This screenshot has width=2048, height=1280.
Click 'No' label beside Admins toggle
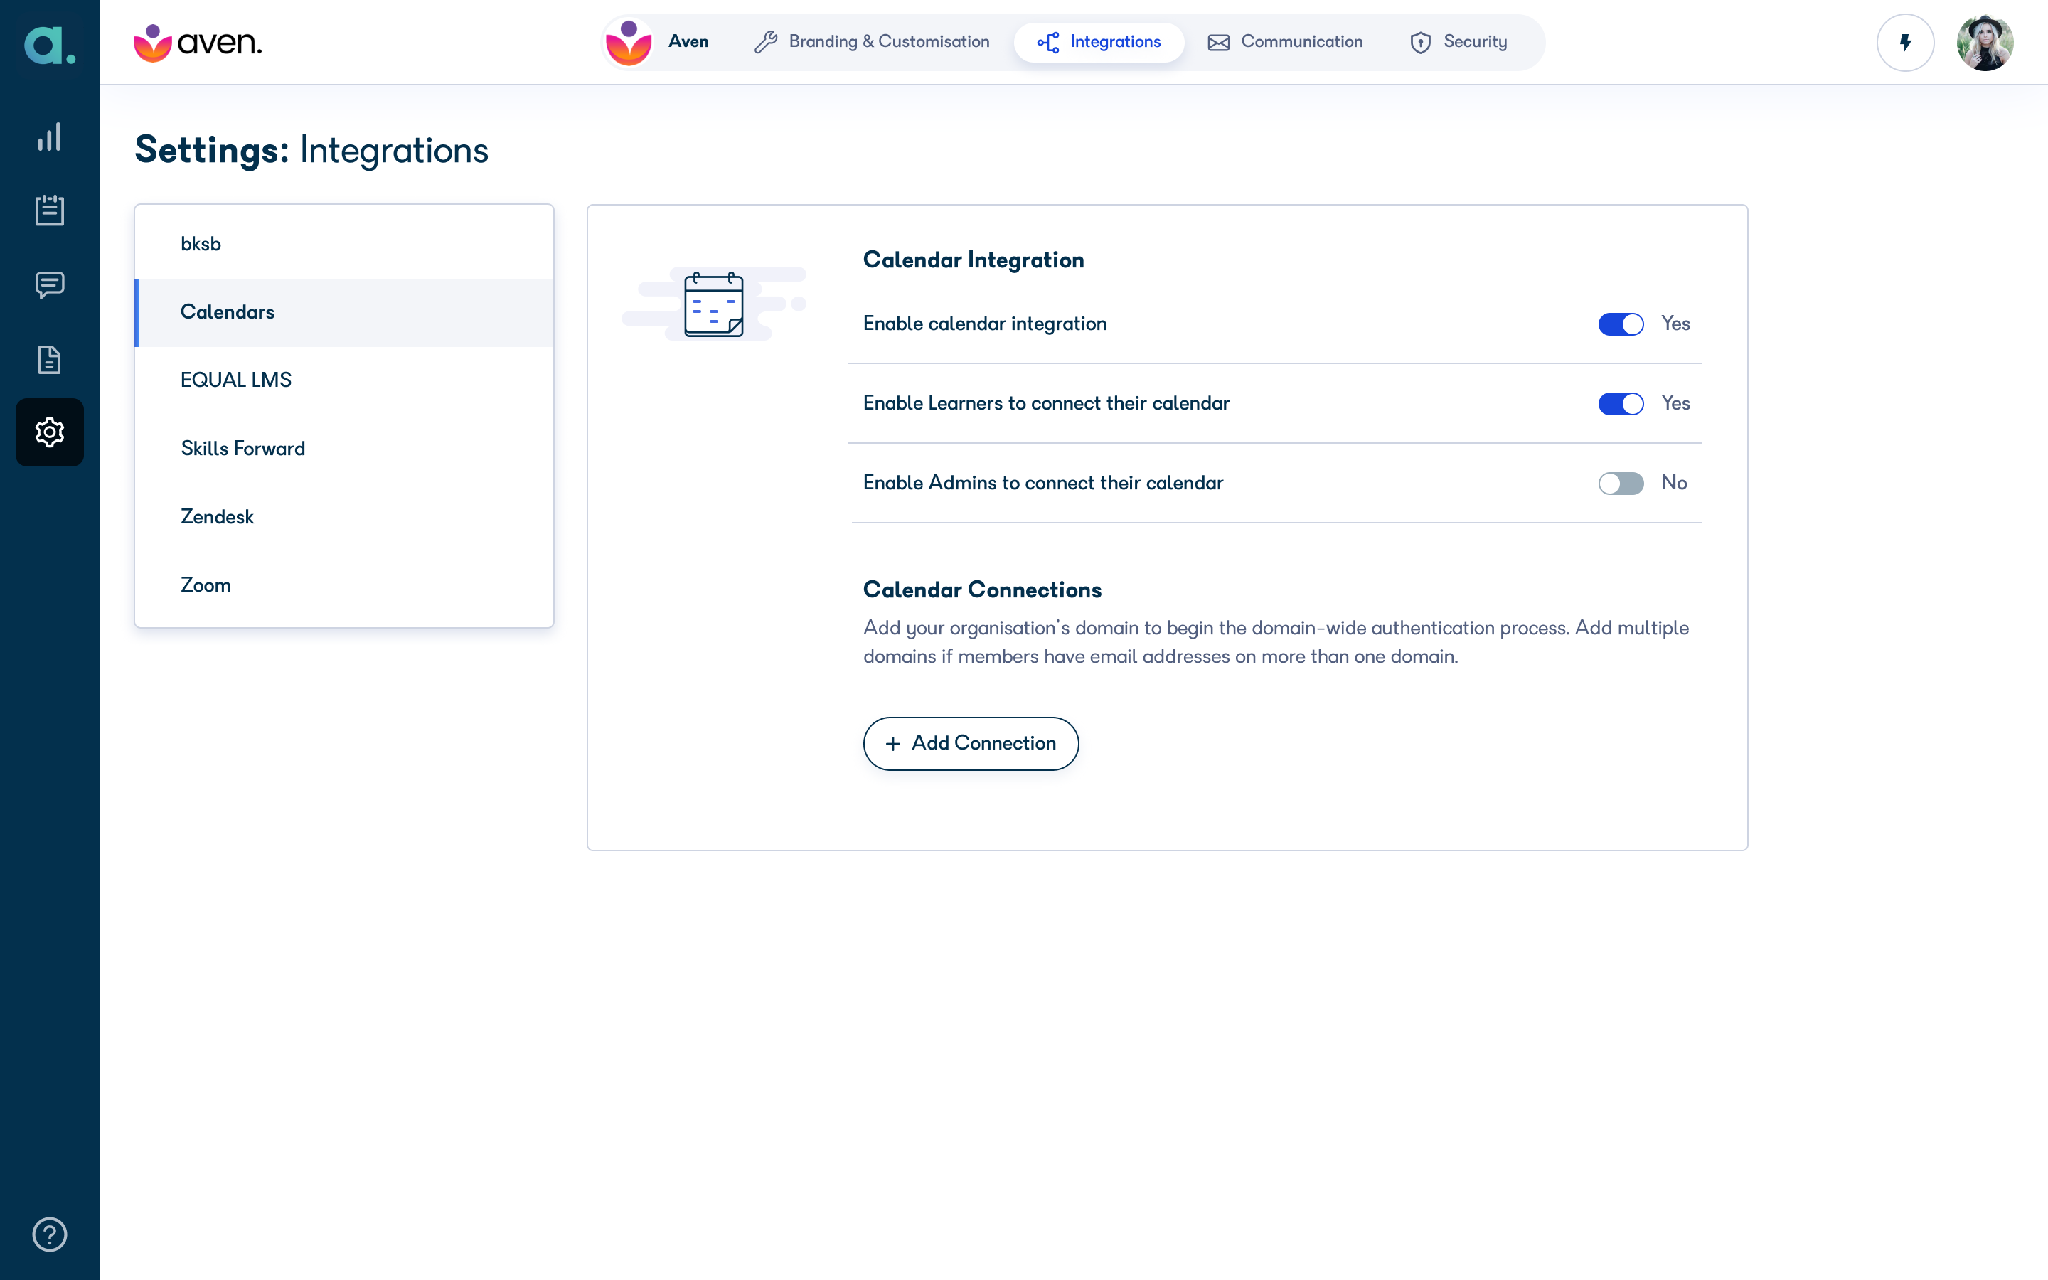click(1673, 483)
